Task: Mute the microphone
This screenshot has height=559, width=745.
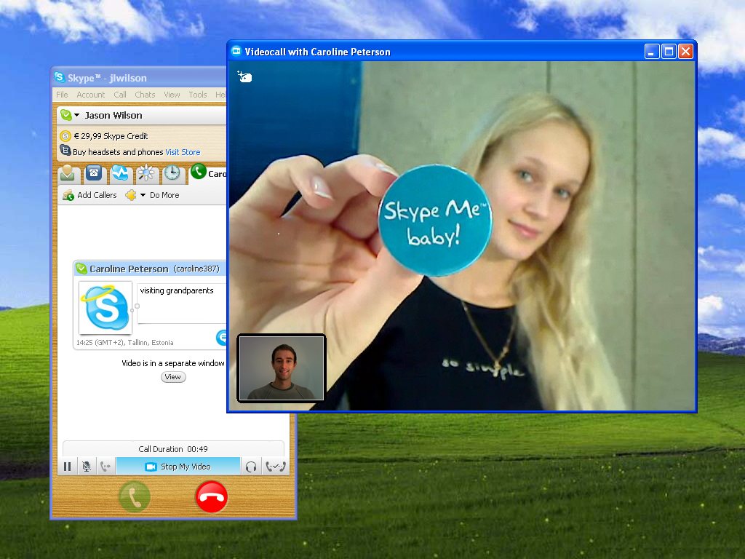Action: pyautogui.click(x=87, y=467)
